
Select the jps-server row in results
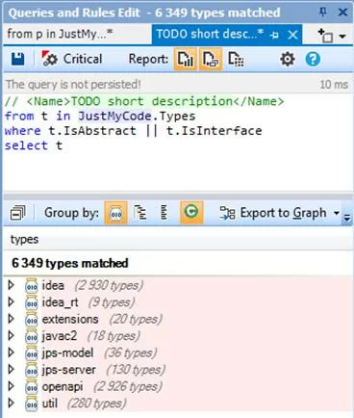(178, 370)
